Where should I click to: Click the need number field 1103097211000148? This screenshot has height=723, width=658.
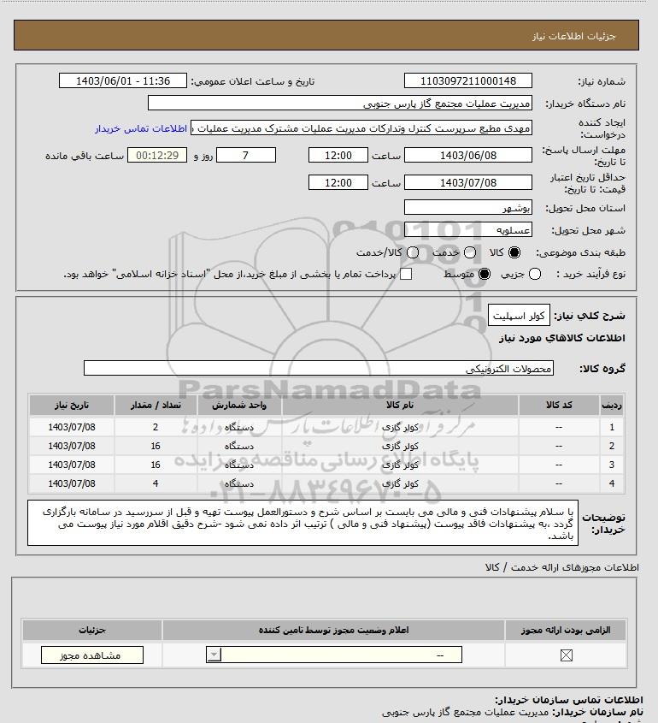(467, 80)
